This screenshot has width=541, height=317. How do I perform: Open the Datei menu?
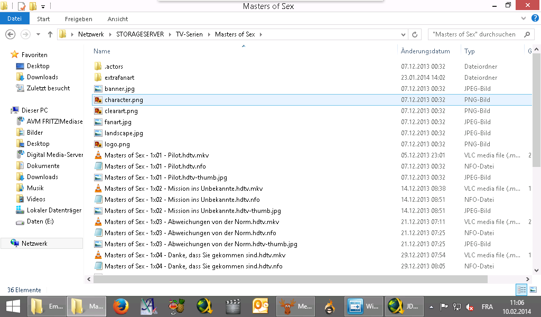(x=14, y=18)
